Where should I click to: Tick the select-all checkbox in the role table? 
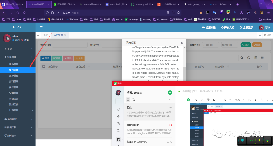tap(44, 67)
